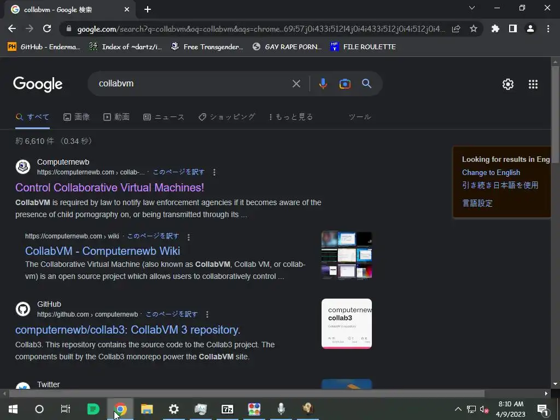Open 言語設定 language settings
Viewport: 560px width, 420px height.
[x=477, y=203]
